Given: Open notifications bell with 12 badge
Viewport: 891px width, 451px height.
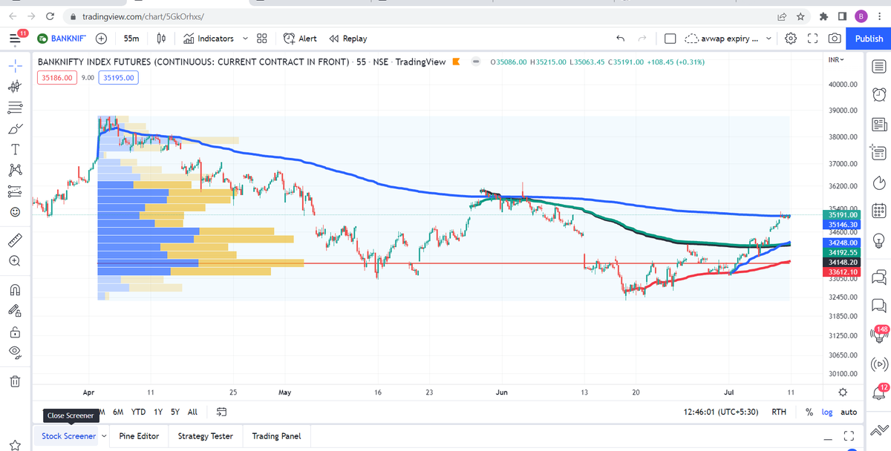Looking at the screenshot, I should click(879, 392).
